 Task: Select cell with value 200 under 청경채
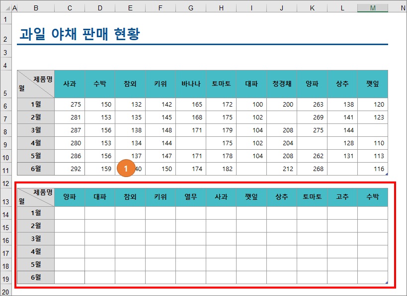(282, 104)
